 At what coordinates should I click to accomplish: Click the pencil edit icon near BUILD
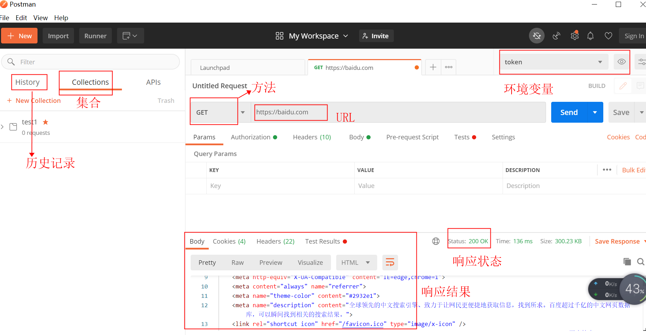point(623,86)
